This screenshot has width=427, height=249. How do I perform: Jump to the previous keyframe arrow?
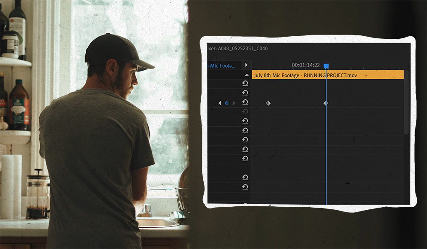click(x=220, y=102)
